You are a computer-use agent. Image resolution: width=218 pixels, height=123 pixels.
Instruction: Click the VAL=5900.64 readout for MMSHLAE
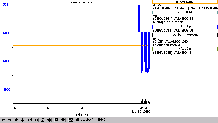coord(183,19)
